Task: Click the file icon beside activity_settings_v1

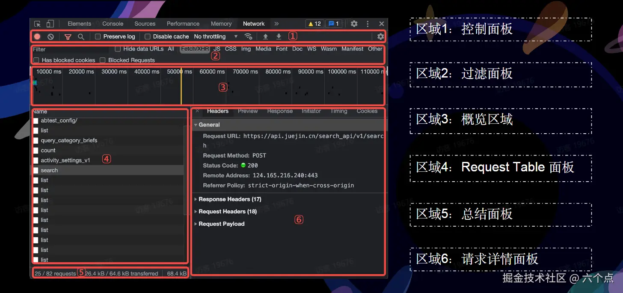Action: click(x=36, y=161)
